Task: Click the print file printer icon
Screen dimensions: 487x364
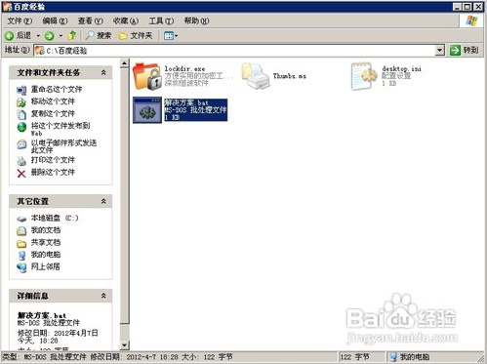Action: pos(21,161)
